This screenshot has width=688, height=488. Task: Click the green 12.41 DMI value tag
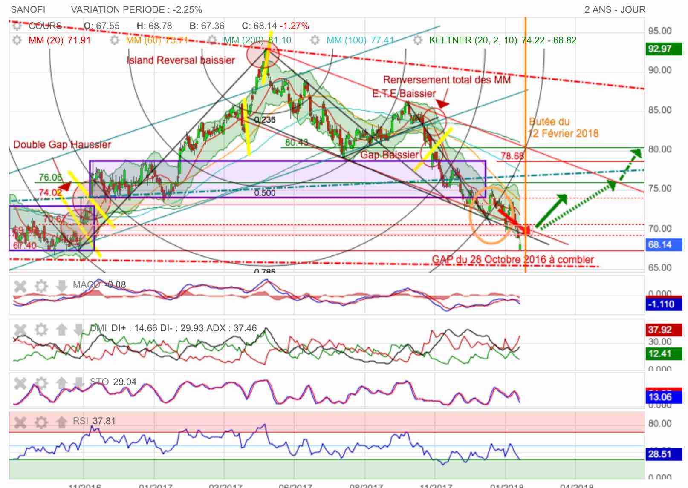pos(664,354)
